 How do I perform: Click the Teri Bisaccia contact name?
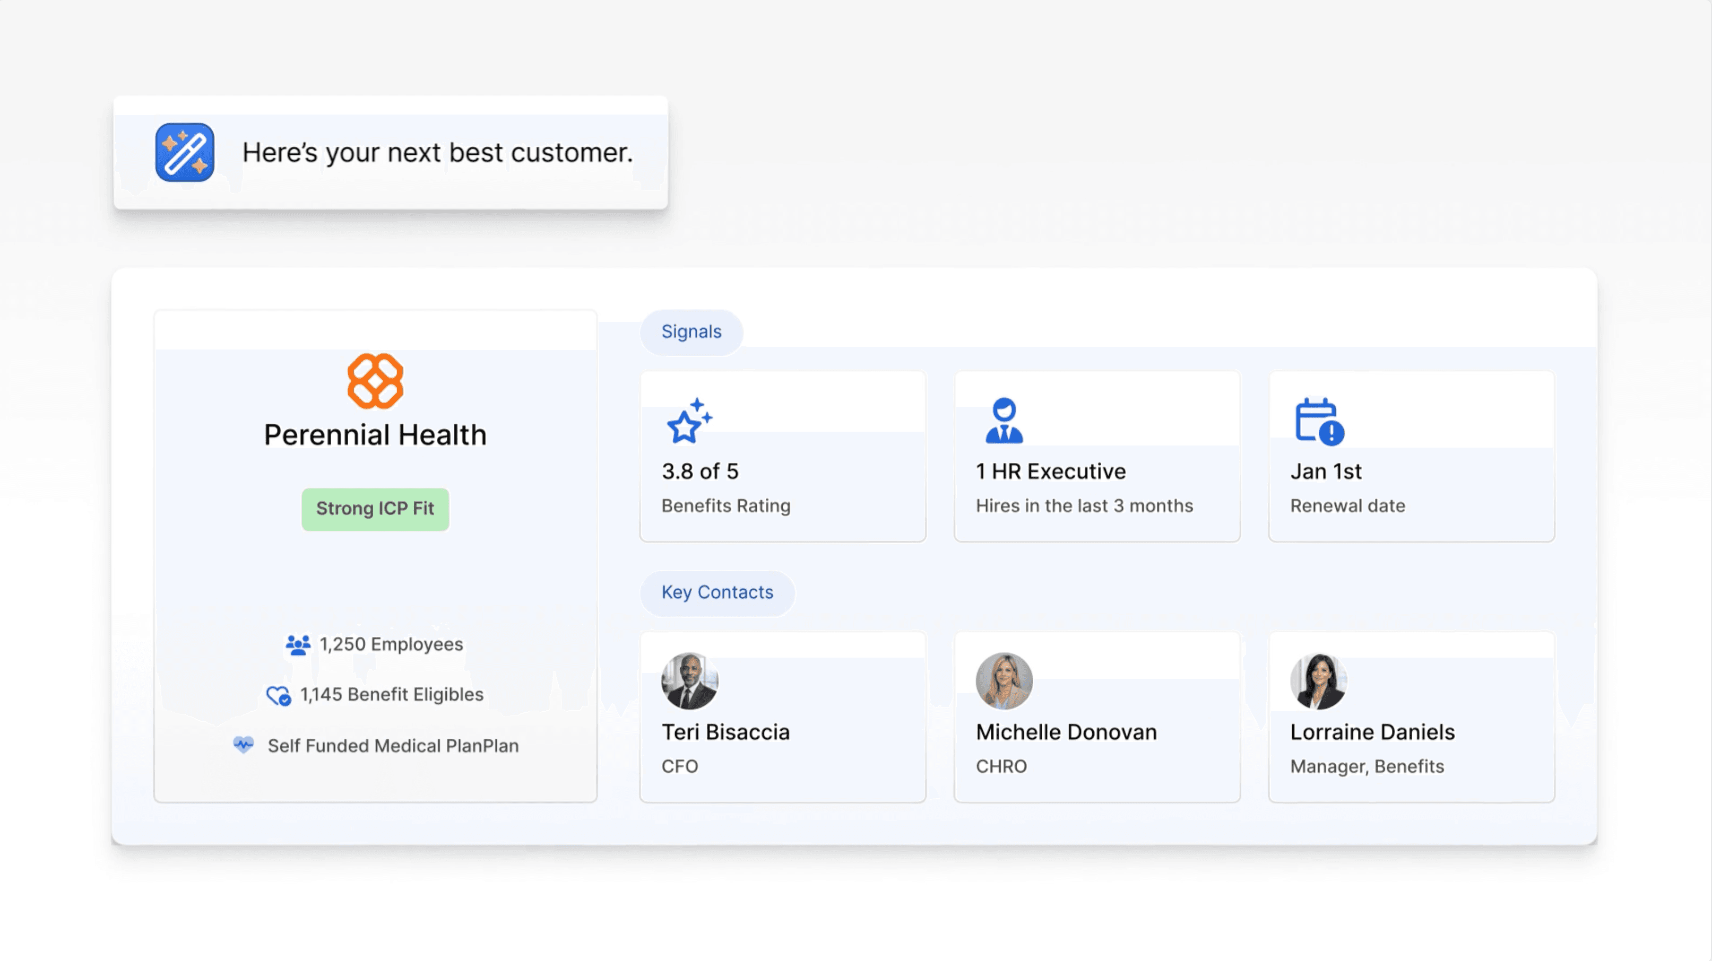point(726,732)
